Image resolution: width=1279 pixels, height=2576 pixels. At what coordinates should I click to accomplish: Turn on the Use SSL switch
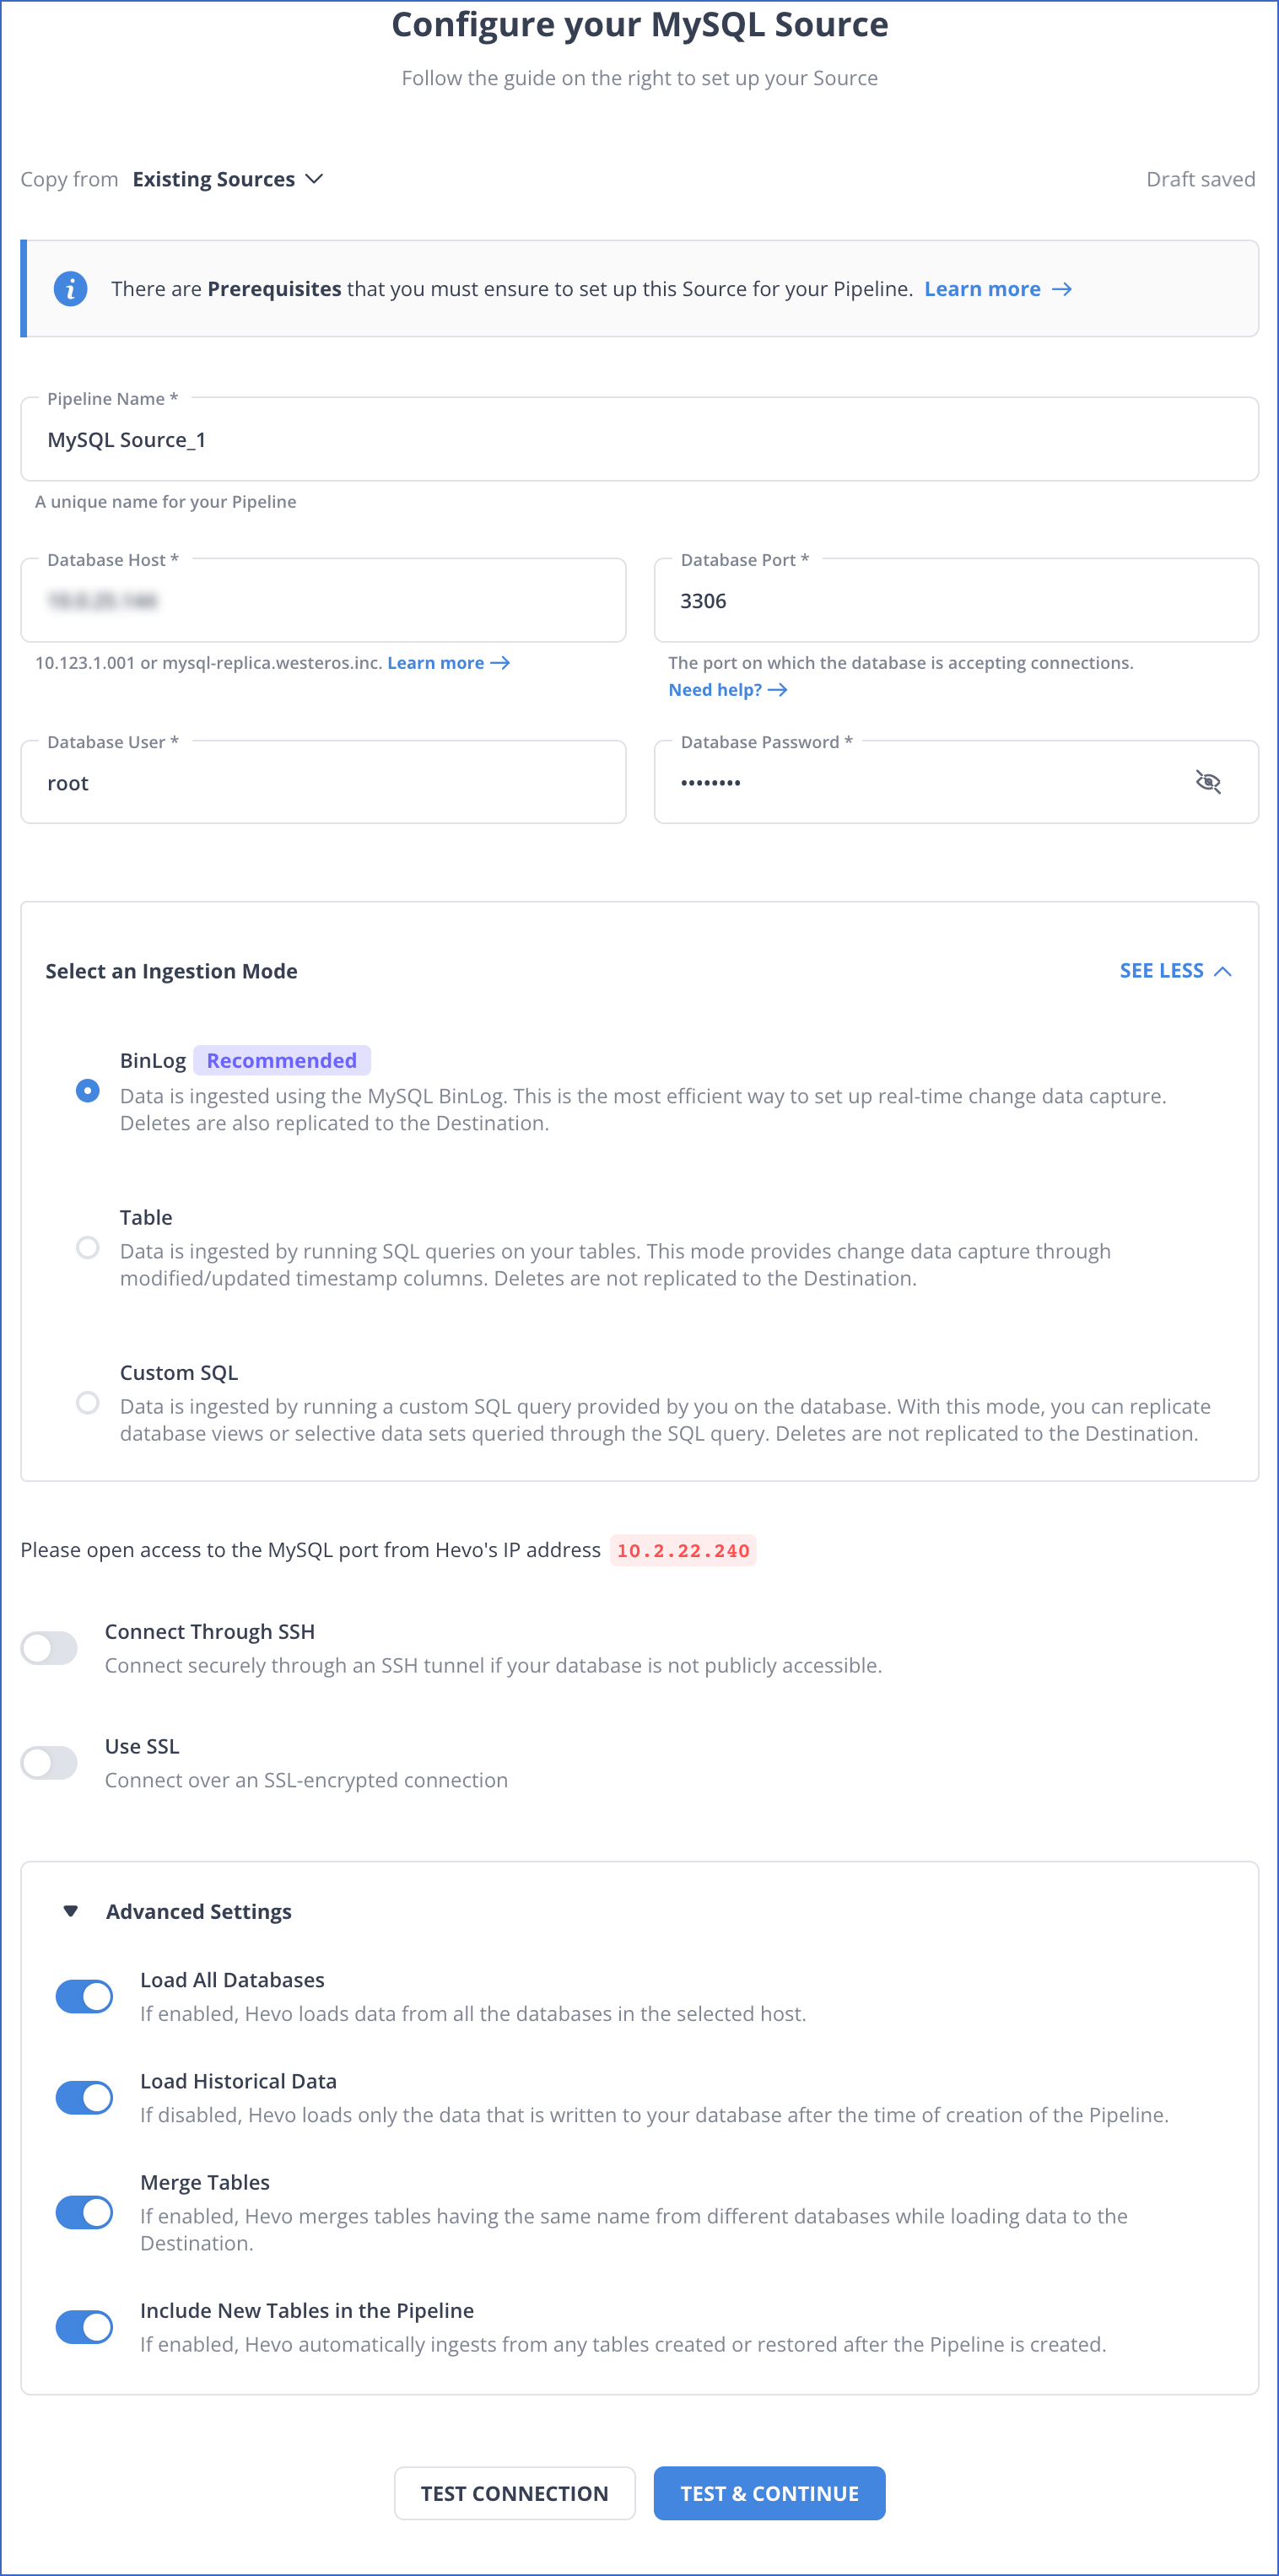pyautogui.click(x=49, y=1762)
